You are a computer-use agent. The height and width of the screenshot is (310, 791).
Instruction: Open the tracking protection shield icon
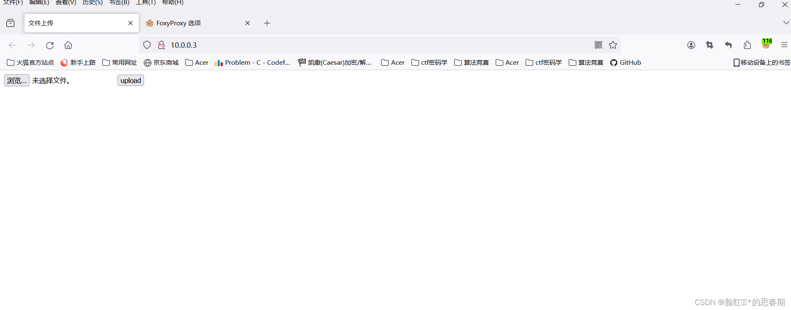pos(147,45)
